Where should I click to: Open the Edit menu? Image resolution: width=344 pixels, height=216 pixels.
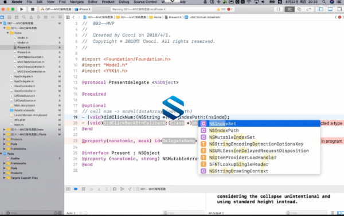pos(40,2)
